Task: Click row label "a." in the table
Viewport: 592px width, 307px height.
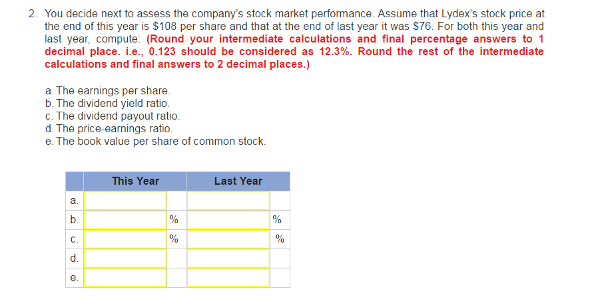Action: pyautogui.click(x=74, y=200)
